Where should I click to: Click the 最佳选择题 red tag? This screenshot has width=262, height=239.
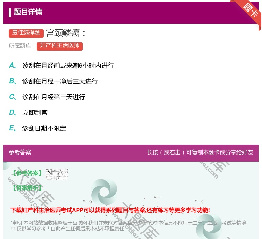[26, 33]
